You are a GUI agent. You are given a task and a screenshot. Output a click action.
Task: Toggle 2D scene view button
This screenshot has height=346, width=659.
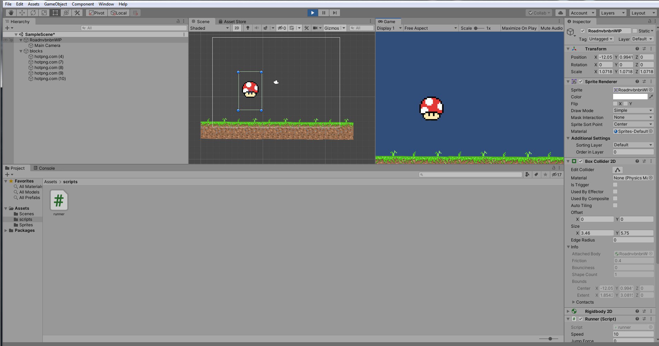(236, 28)
